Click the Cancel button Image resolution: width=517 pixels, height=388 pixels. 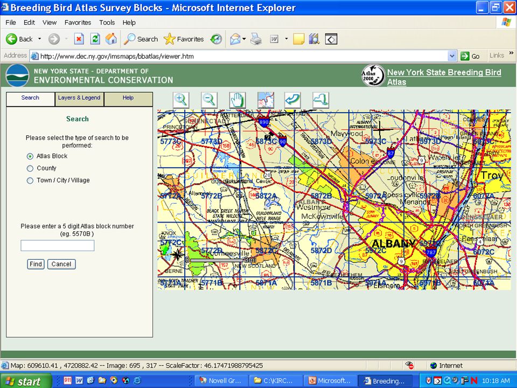(x=61, y=264)
